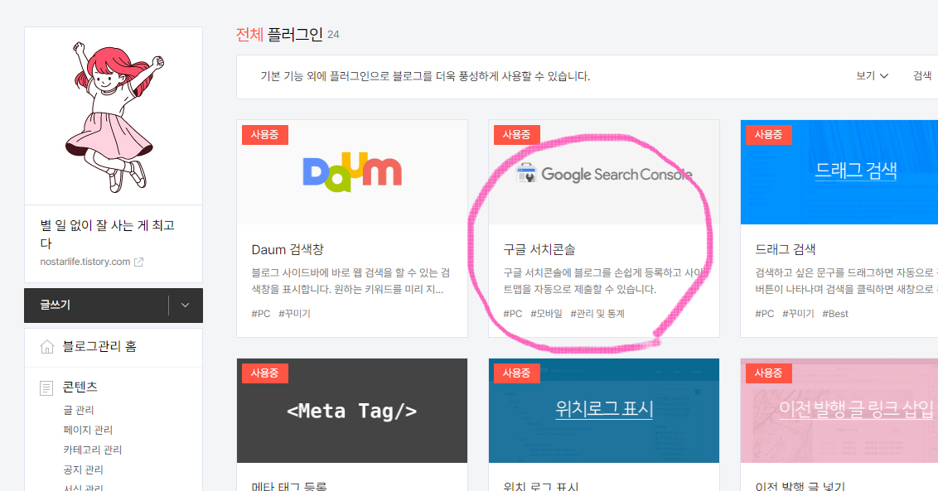The image size is (938, 491).
Task: Open the Daum 검색창 plugin title
Action: 288,249
